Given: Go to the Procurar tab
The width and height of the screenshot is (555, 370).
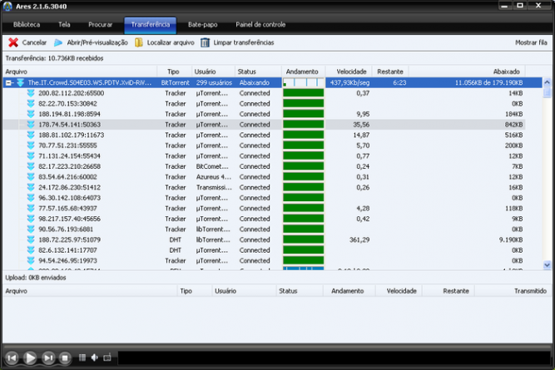Looking at the screenshot, I should [x=100, y=25].
